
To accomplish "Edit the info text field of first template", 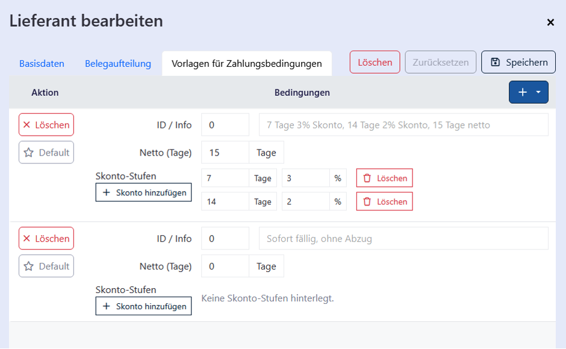I will tap(403, 125).
